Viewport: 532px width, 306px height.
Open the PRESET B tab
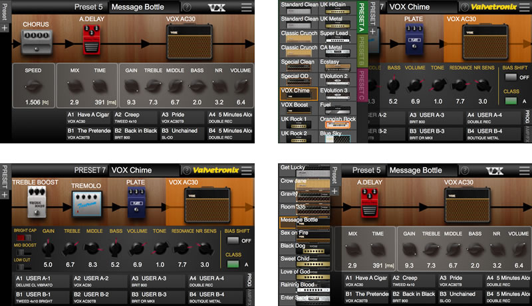pos(361,50)
